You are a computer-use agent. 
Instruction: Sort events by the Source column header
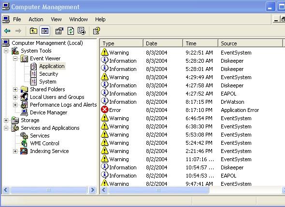pos(251,43)
